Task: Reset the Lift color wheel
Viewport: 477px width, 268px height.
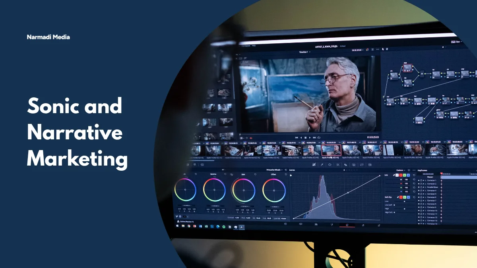Action: 196,174
